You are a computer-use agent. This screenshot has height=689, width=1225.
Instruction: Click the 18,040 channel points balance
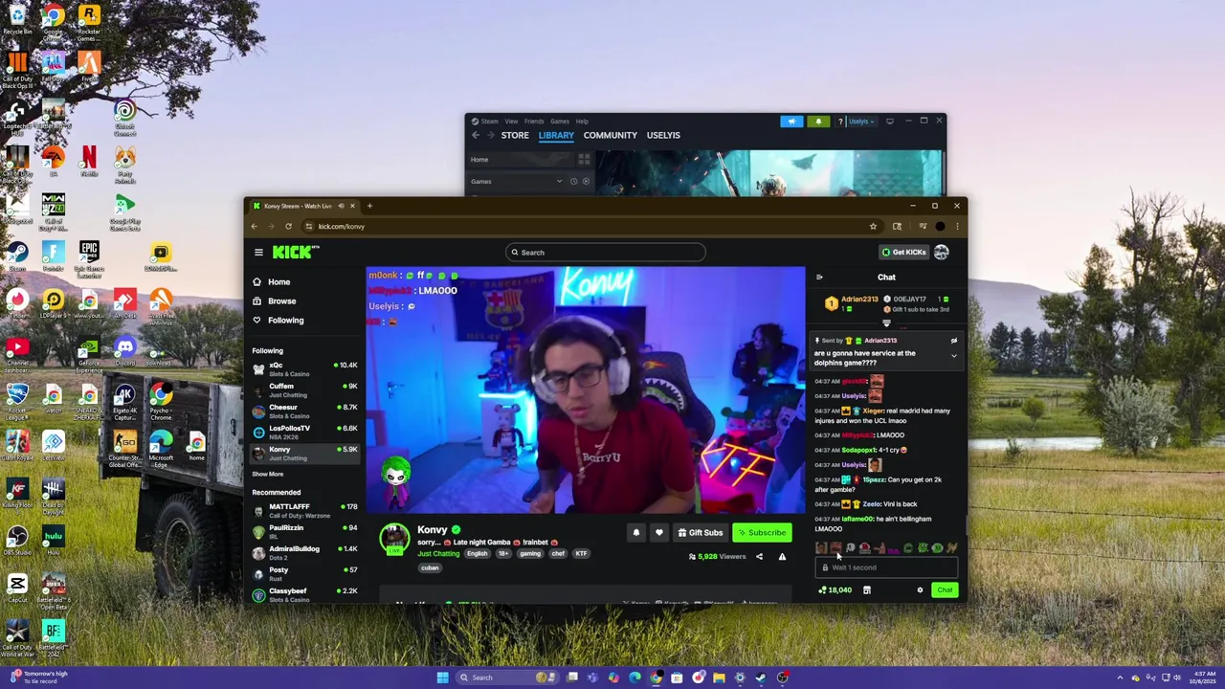835,590
